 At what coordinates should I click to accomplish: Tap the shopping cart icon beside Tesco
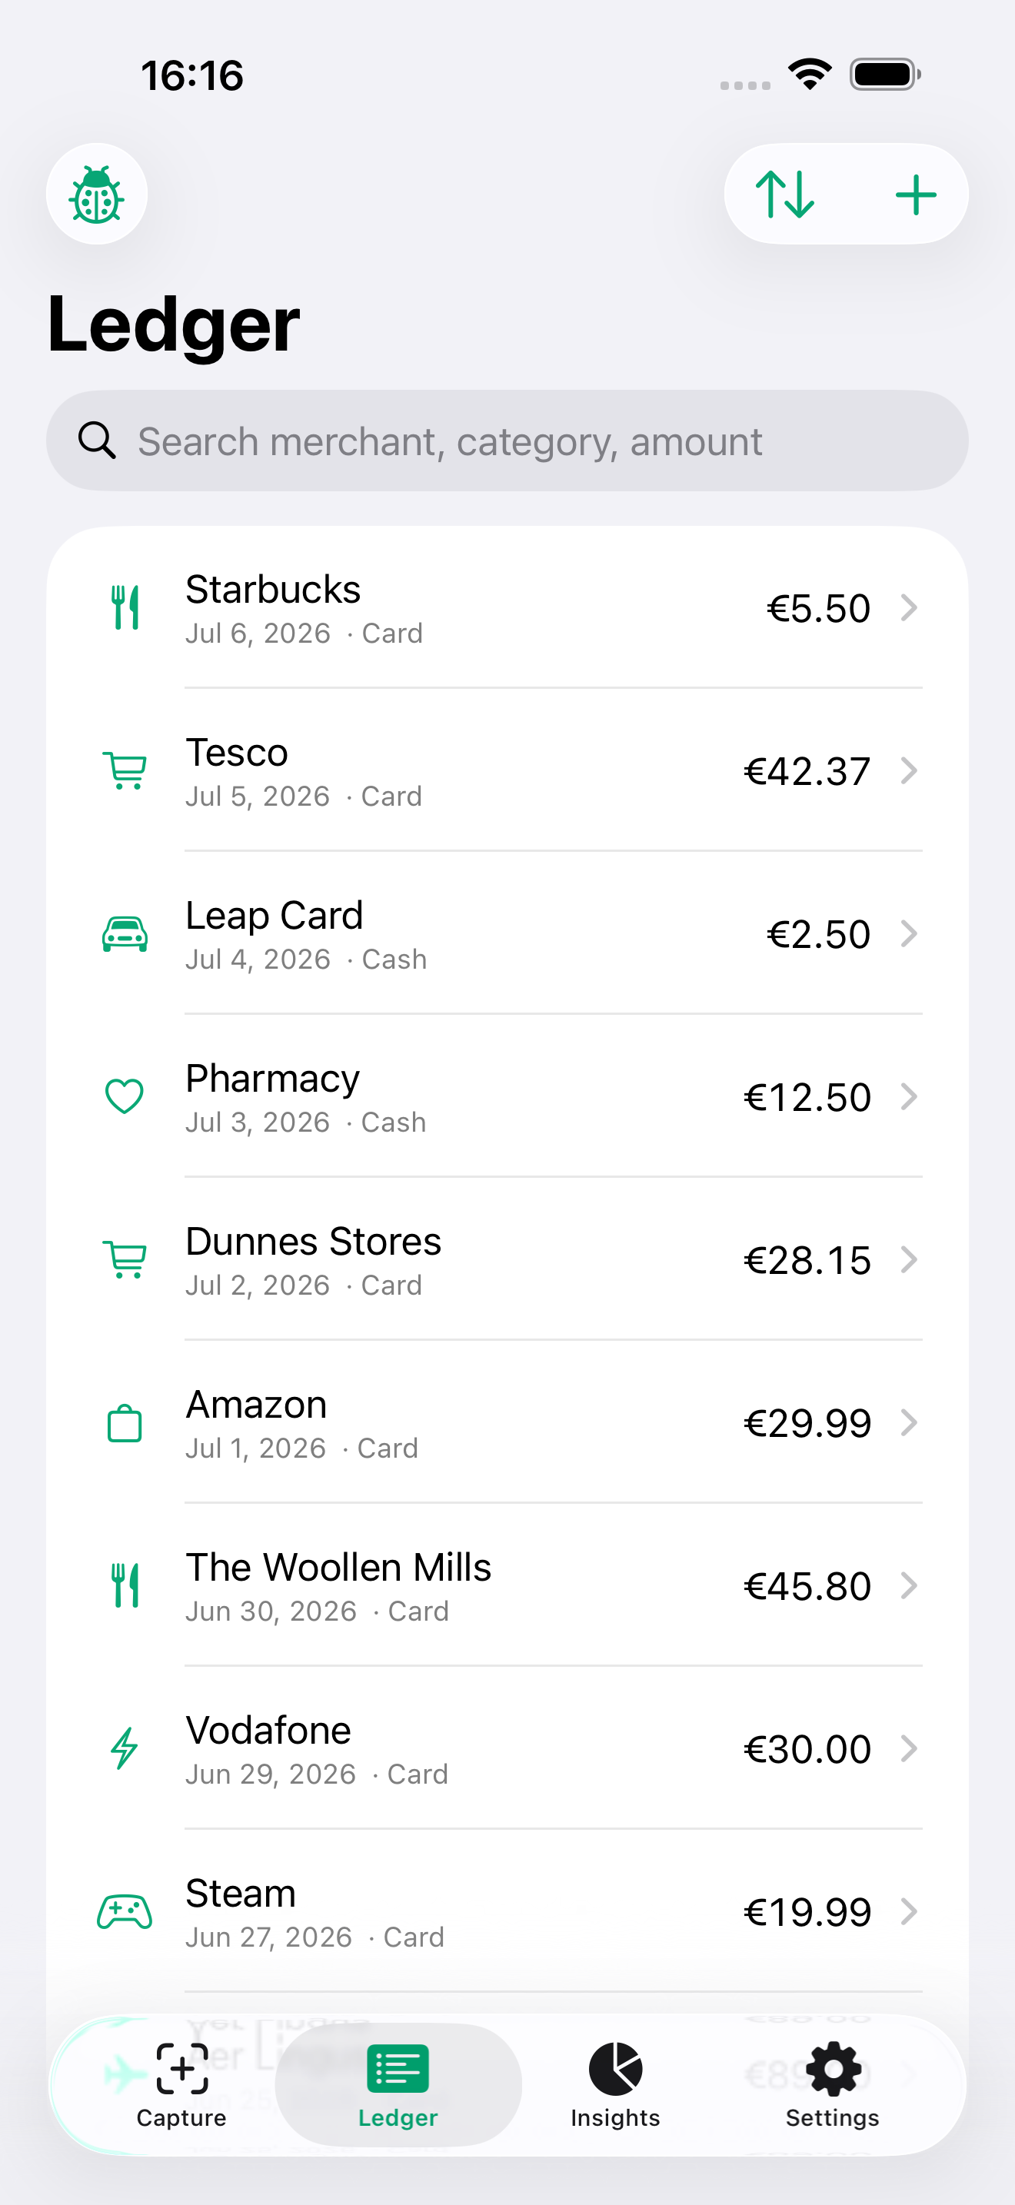click(125, 770)
